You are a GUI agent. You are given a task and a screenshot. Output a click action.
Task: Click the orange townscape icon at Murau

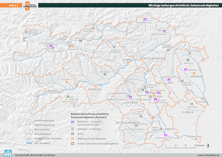tap(58, 93)
